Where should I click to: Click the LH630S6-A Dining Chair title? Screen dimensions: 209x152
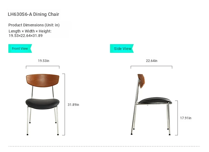tap(33, 14)
